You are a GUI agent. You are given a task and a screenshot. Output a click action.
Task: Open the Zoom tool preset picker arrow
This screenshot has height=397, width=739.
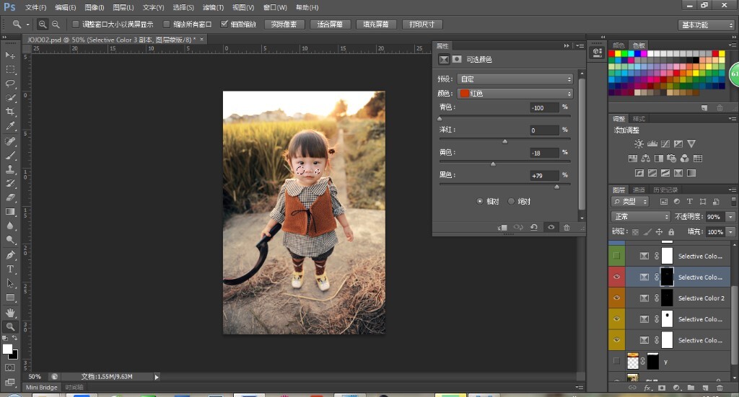point(27,24)
